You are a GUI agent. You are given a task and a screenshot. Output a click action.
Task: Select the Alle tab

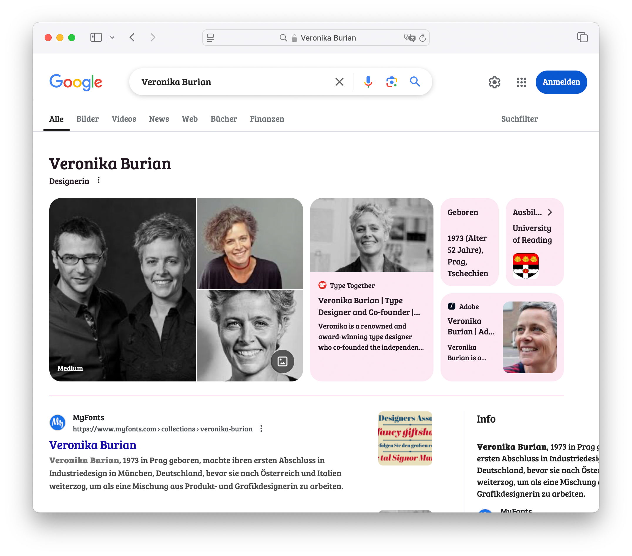(x=56, y=119)
